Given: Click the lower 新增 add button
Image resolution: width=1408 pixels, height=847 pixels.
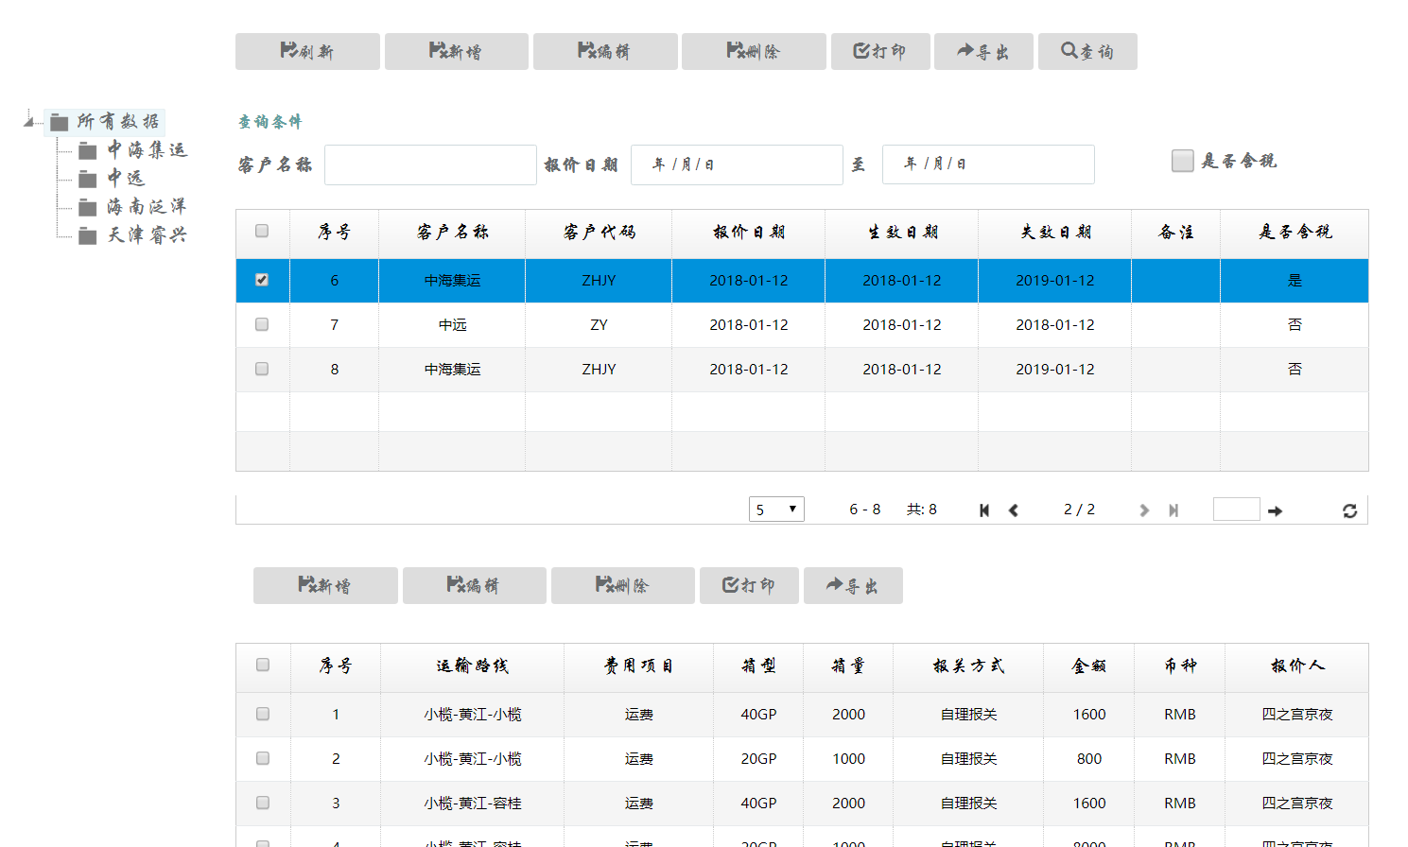Looking at the screenshot, I should click(x=325, y=585).
